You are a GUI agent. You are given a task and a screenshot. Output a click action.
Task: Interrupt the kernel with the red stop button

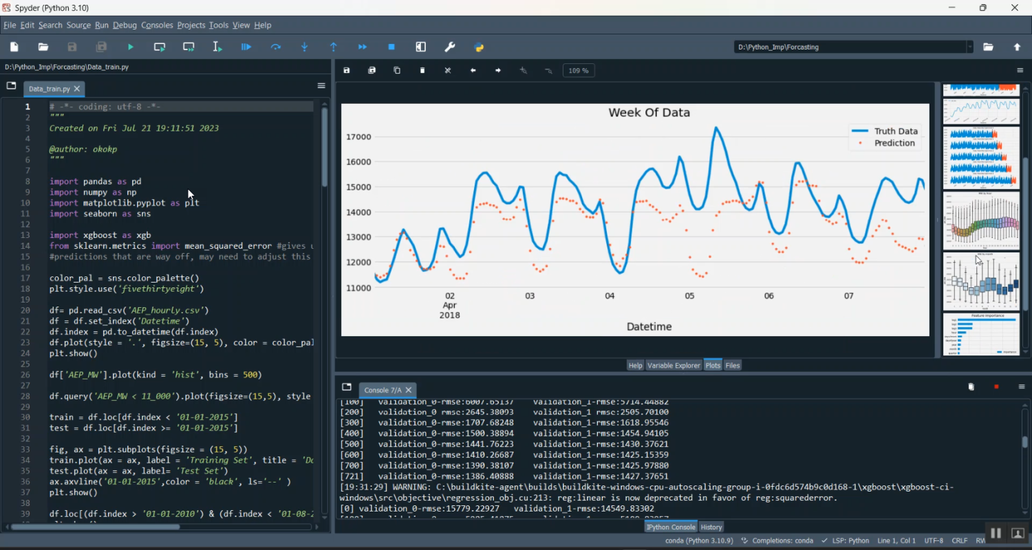point(996,387)
